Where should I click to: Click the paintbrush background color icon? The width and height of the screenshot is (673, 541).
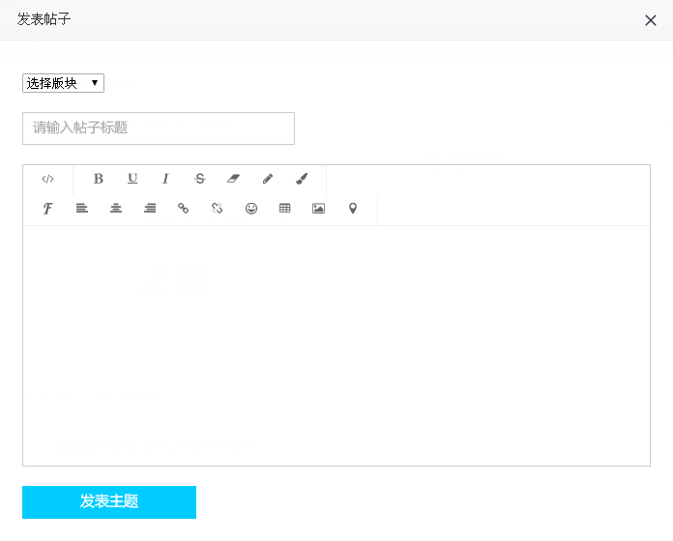pos(302,179)
